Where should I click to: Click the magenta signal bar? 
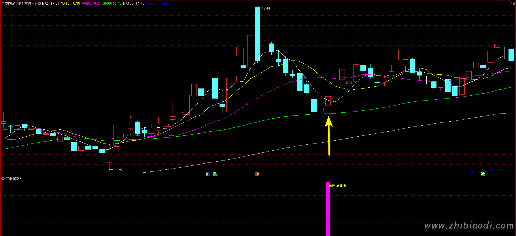click(x=328, y=208)
